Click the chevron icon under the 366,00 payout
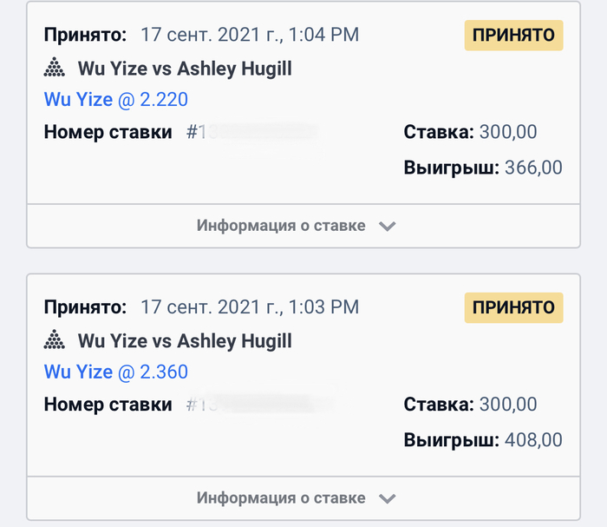The width and height of the screenshot is (607, 527). coord(388,227)
